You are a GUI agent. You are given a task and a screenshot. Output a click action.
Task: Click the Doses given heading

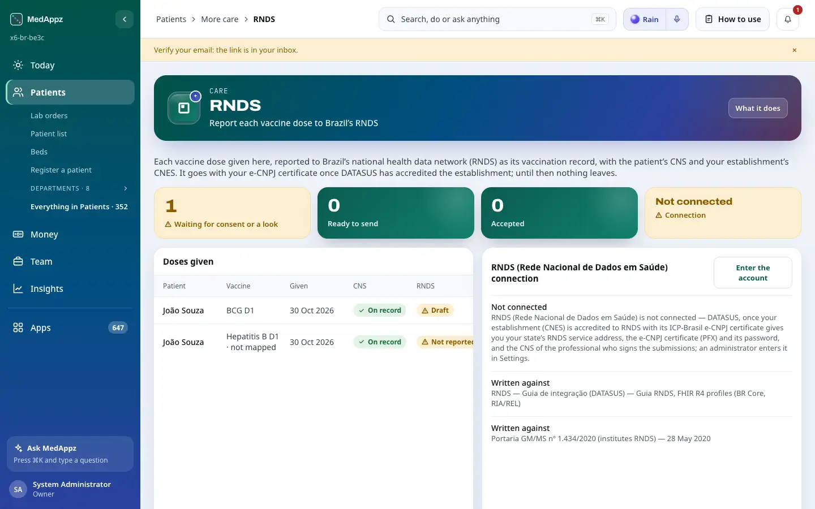(188, 262)
